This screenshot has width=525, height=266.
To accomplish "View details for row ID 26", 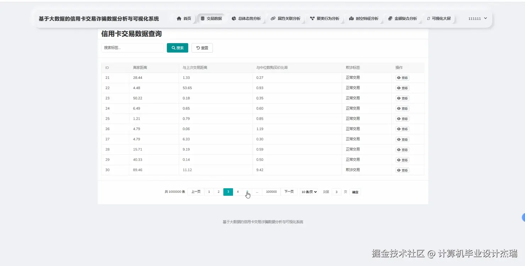I will click(x=402, y=129).
